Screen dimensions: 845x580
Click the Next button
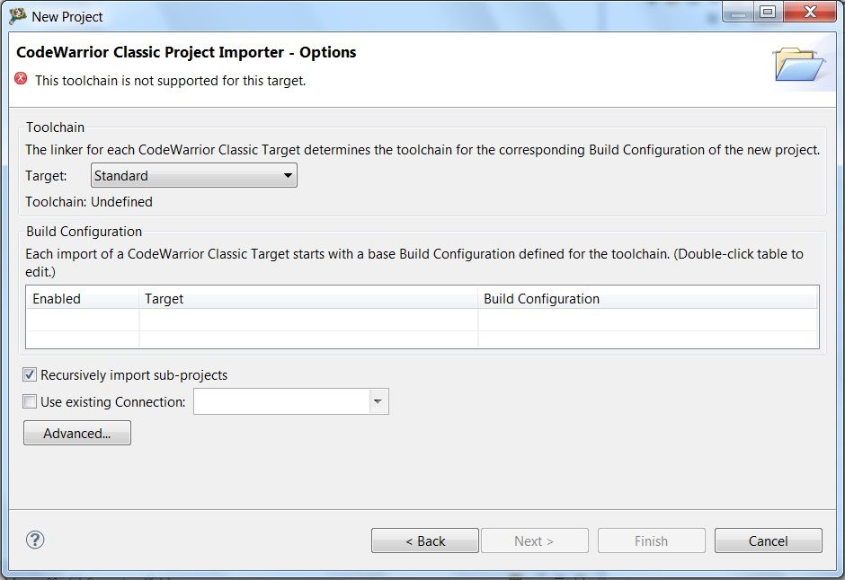click(x=534, y=540)
